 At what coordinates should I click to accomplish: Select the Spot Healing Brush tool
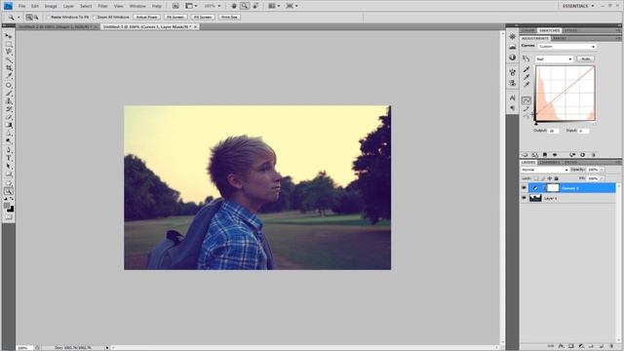click(x=9, y=85)
